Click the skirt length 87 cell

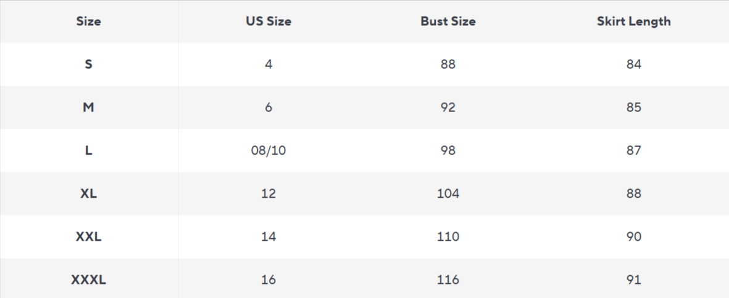pos(633,150)
